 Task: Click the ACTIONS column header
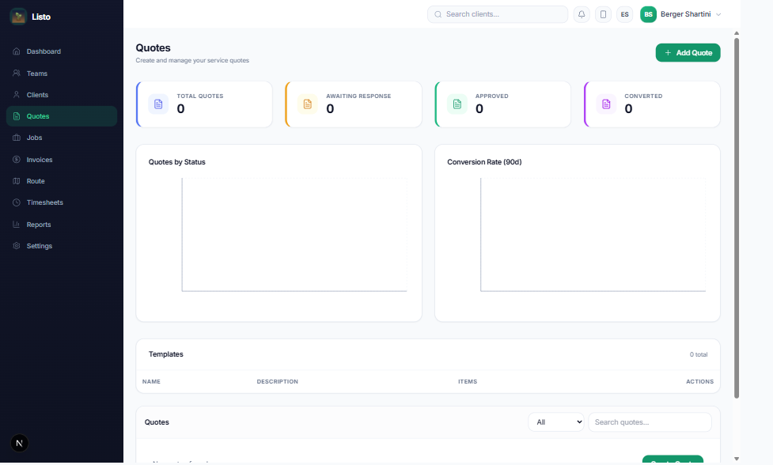click(699, 382)
